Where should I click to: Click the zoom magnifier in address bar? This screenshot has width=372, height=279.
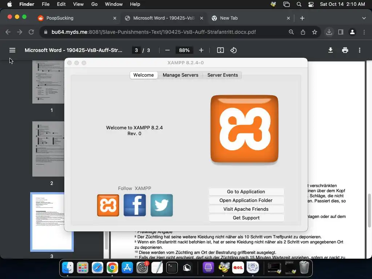[291, 32]
